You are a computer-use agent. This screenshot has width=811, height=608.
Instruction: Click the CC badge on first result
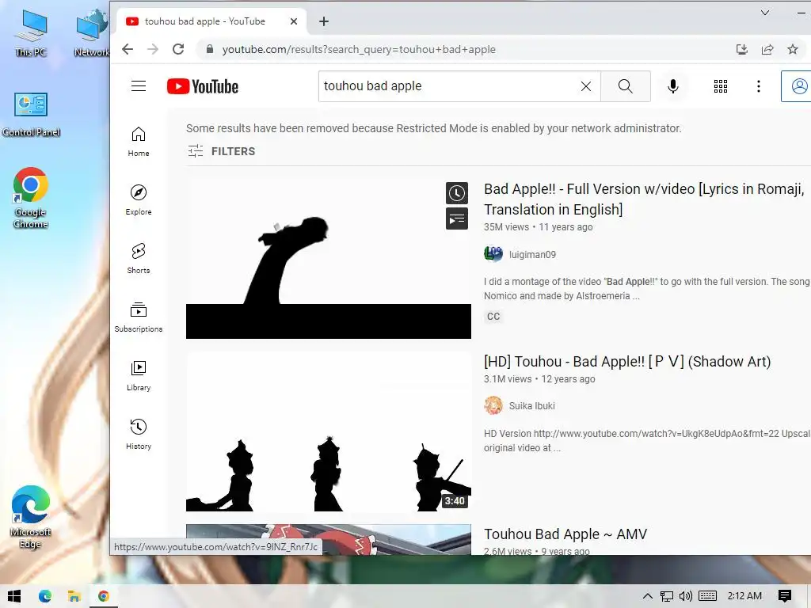(493, 317)
